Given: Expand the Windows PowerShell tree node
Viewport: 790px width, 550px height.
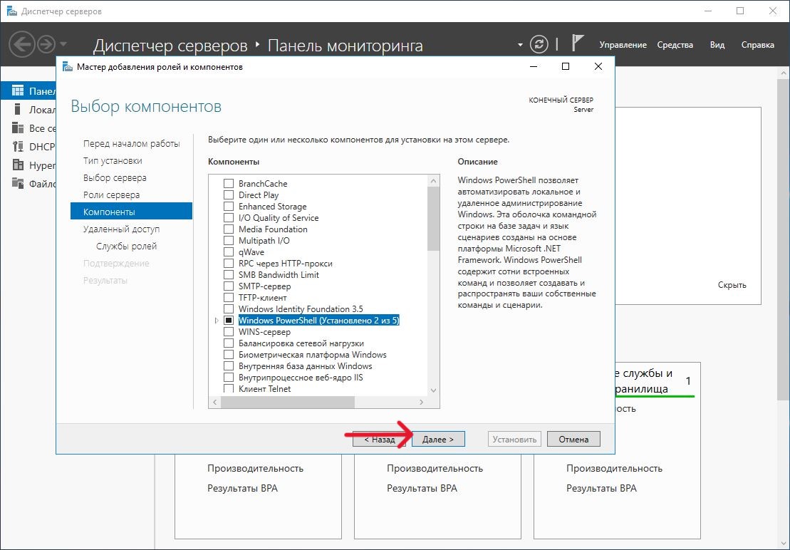Looking at the screenshot, I should pos(217,321).
